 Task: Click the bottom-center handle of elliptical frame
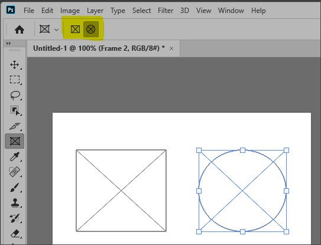pos(242,231)
